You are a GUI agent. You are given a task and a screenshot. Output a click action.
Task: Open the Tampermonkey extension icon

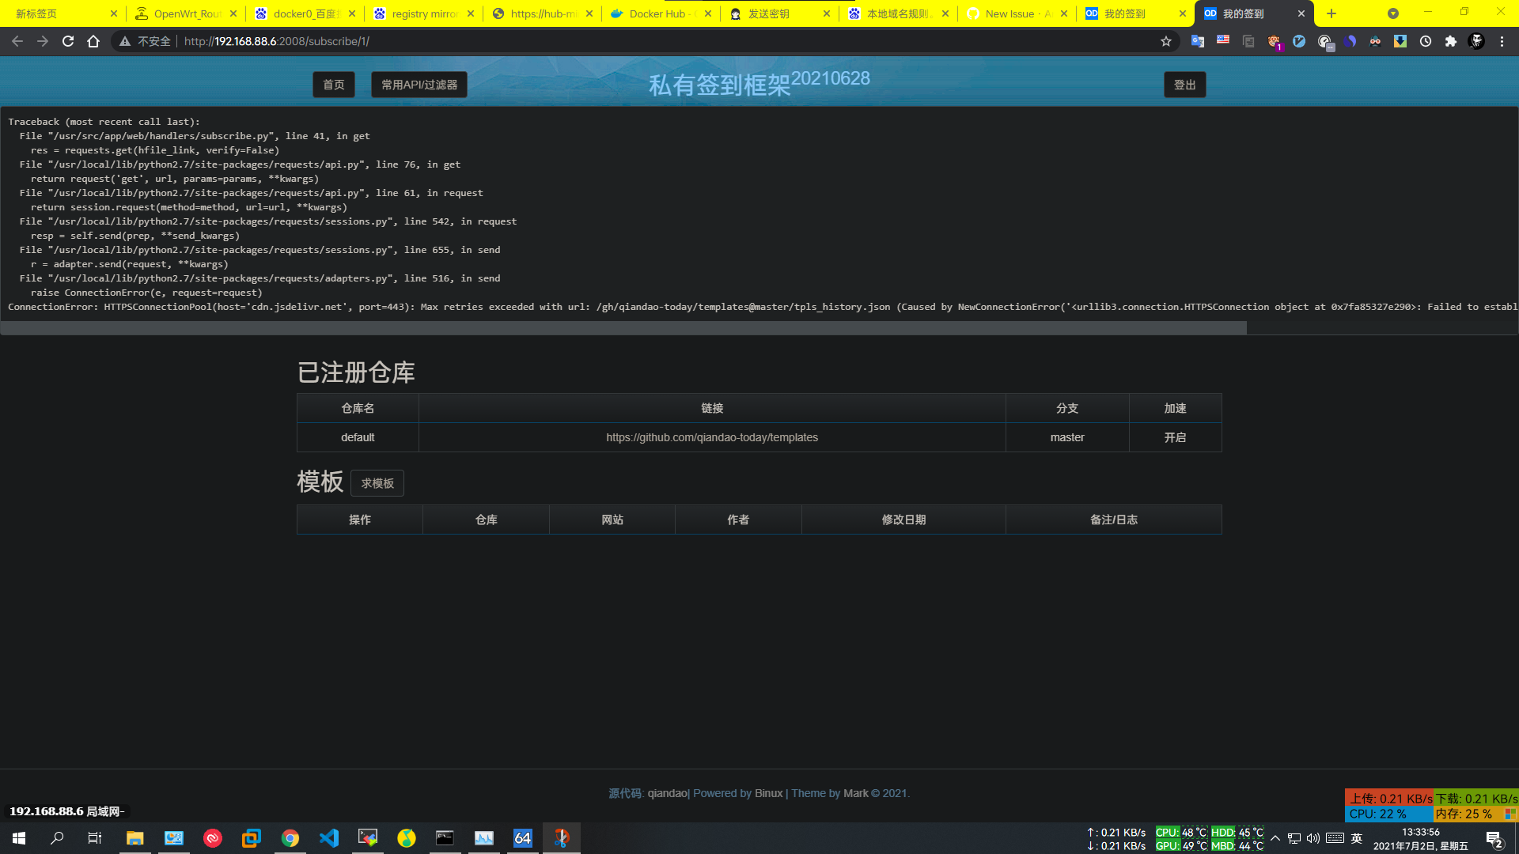1275,41
